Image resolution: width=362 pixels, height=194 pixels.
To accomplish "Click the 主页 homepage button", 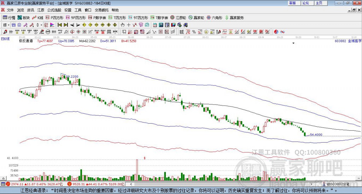I will 320,3.
